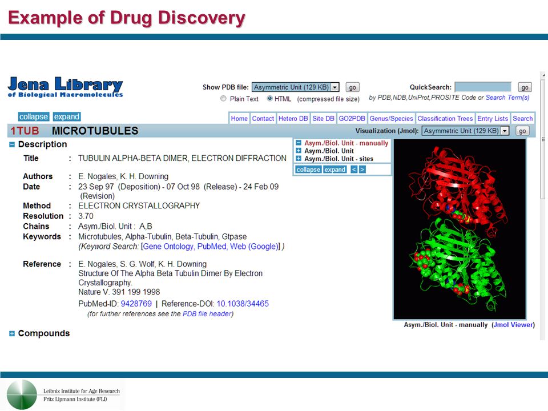Screen dimensions: 548x411
Task: Click the top-left expand button
Action: pos(67,116)
